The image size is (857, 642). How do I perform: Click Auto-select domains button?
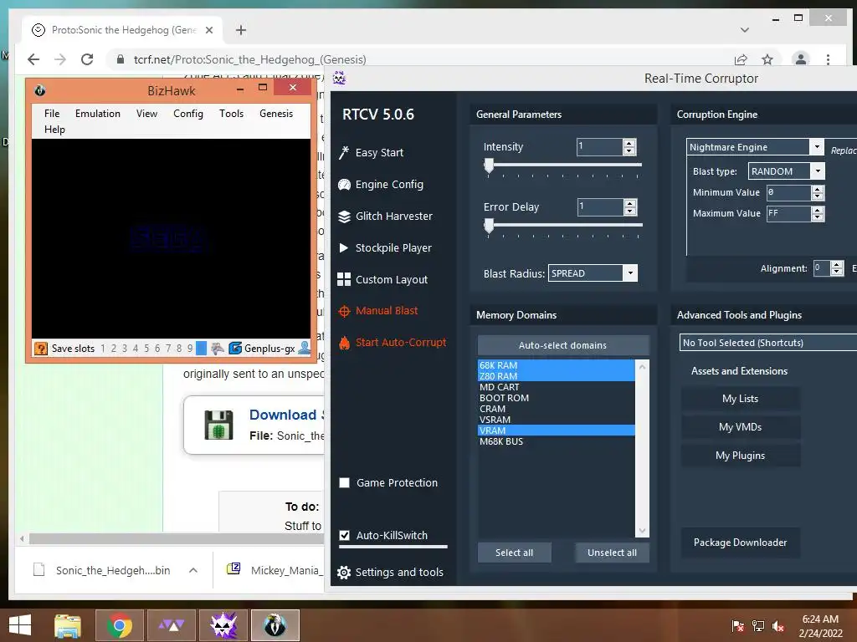click(x=563, y=345)
